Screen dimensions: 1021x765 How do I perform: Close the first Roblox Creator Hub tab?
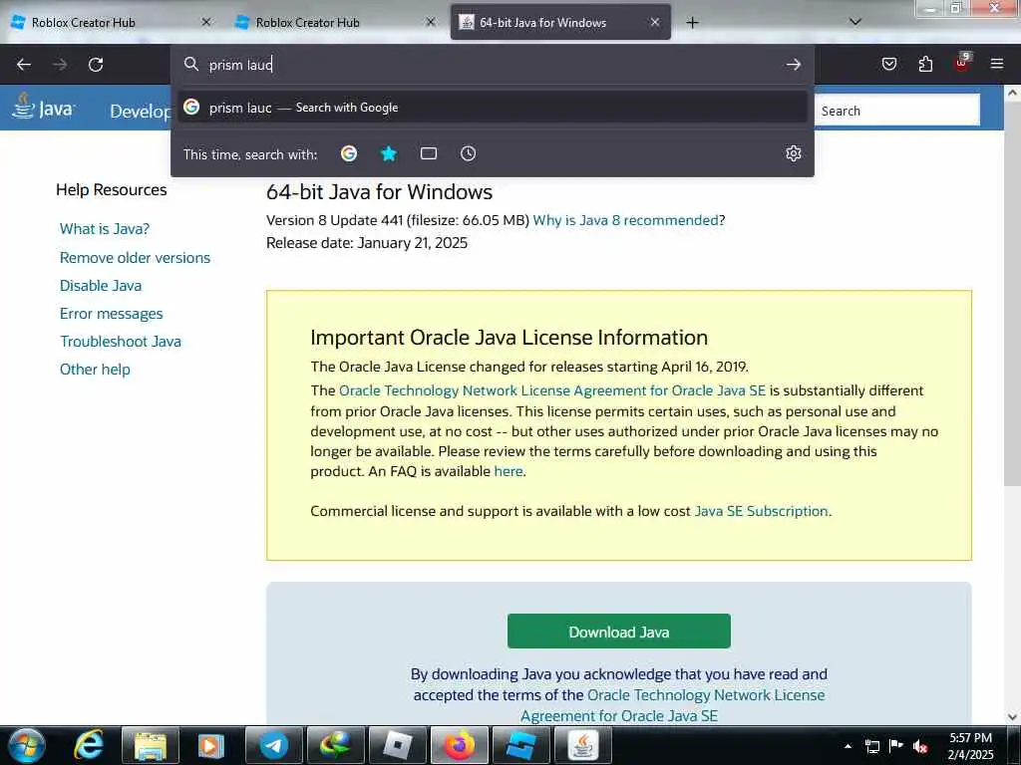[206, 22]
